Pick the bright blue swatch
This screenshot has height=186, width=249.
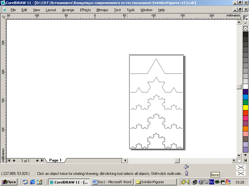click(246, 97)
